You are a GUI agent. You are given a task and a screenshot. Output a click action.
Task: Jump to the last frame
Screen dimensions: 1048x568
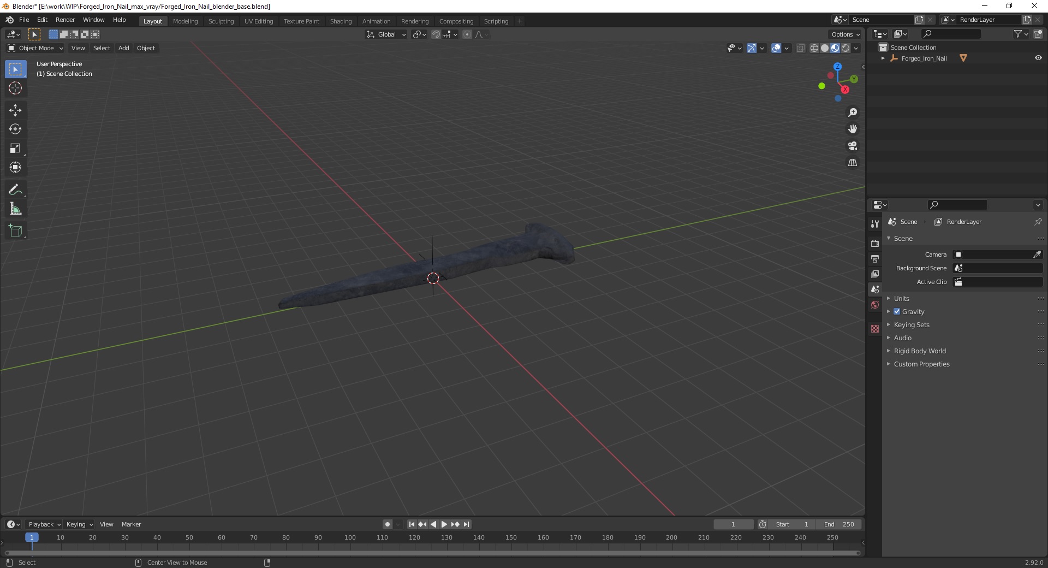[x=466, y=524]
